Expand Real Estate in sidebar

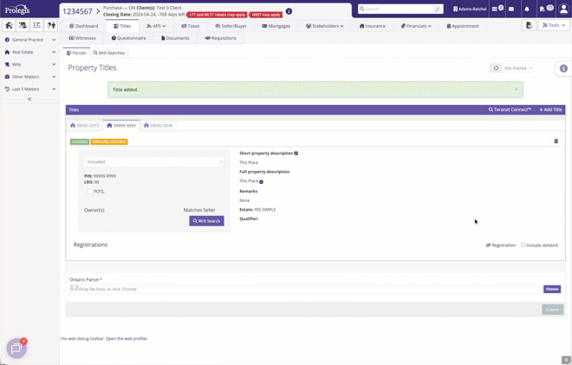30,52
